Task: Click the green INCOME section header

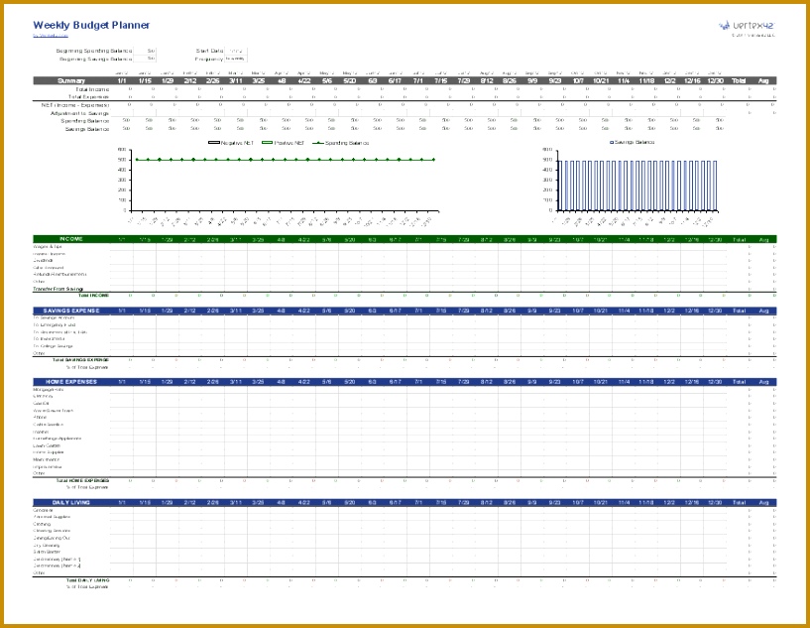Action: tap(71, 239)
